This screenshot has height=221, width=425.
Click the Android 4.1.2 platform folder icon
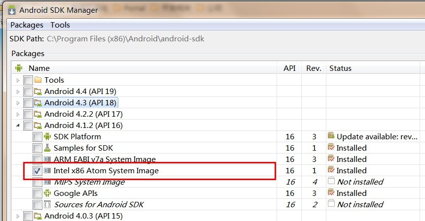click(38, 126)
